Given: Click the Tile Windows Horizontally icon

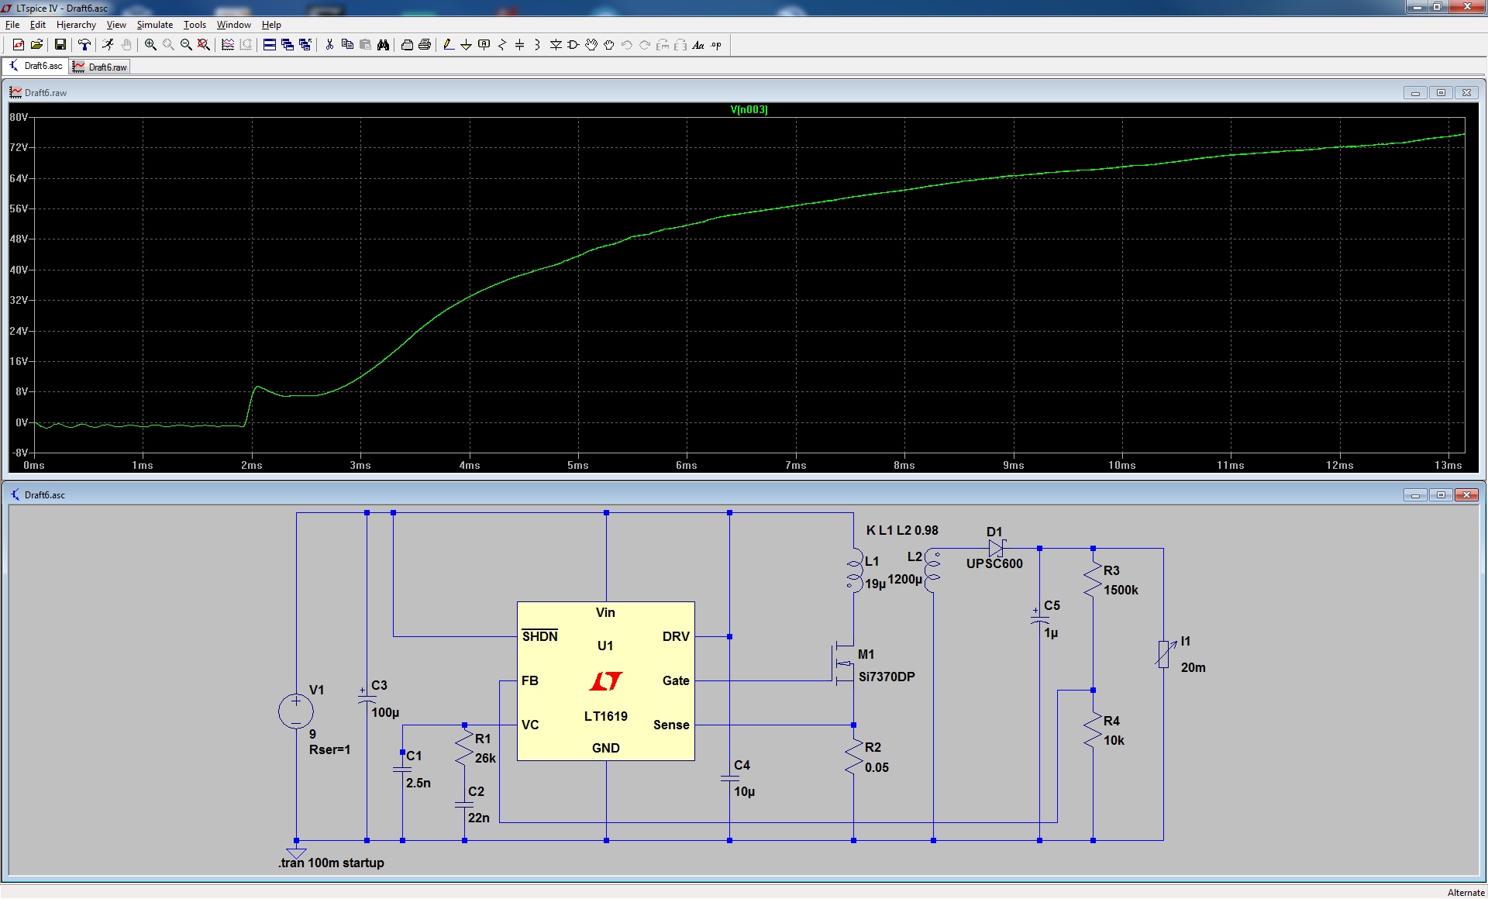Looking at the screenshot, I should click(270, 45).
